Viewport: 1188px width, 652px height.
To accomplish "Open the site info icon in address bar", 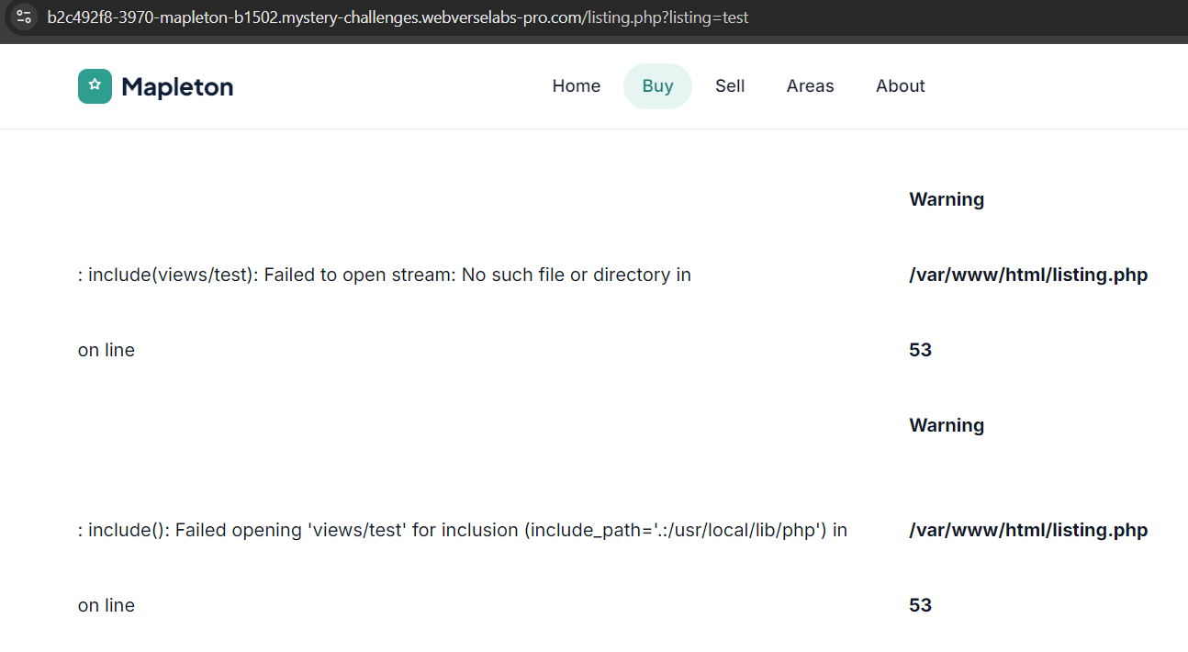I will [x=24, y=17].
